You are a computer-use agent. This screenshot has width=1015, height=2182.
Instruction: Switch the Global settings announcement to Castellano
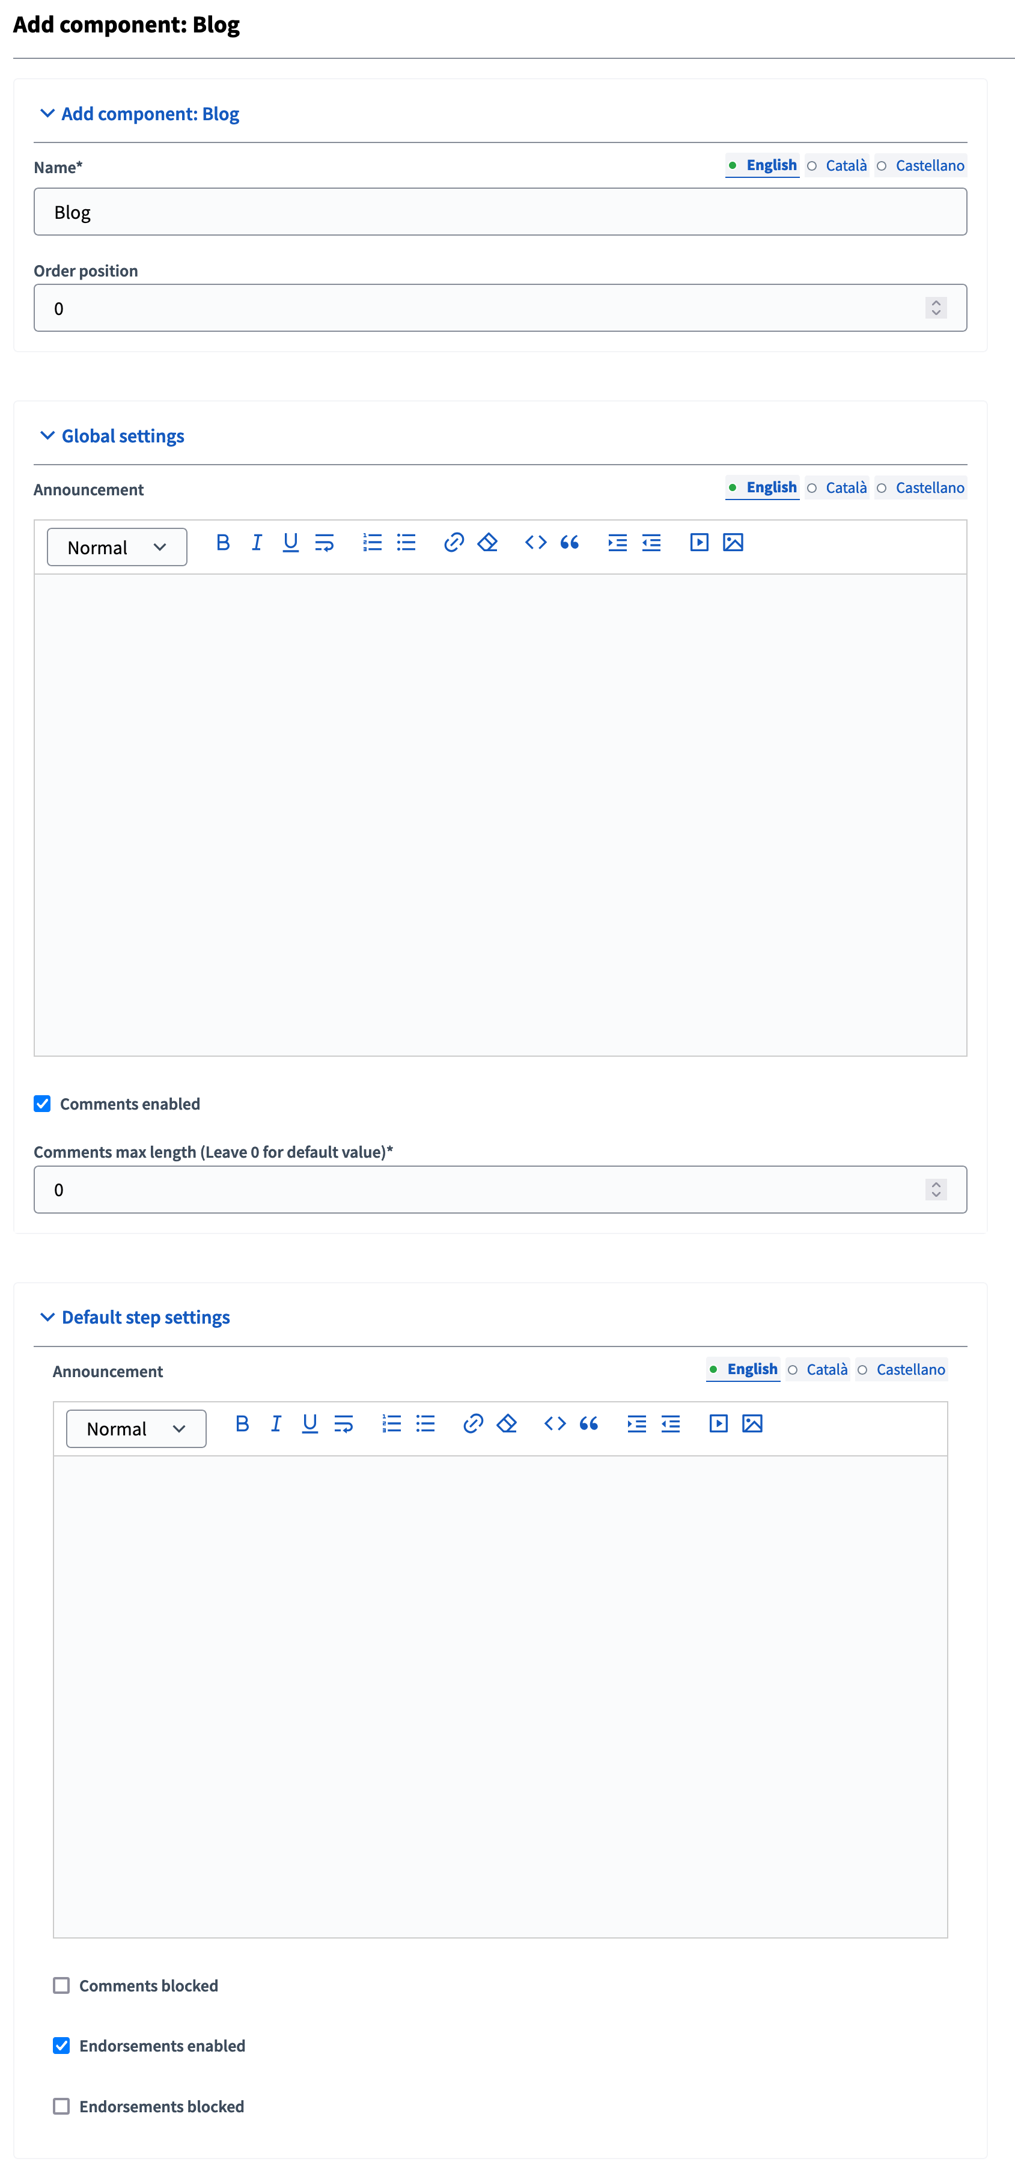pos(930,487)
